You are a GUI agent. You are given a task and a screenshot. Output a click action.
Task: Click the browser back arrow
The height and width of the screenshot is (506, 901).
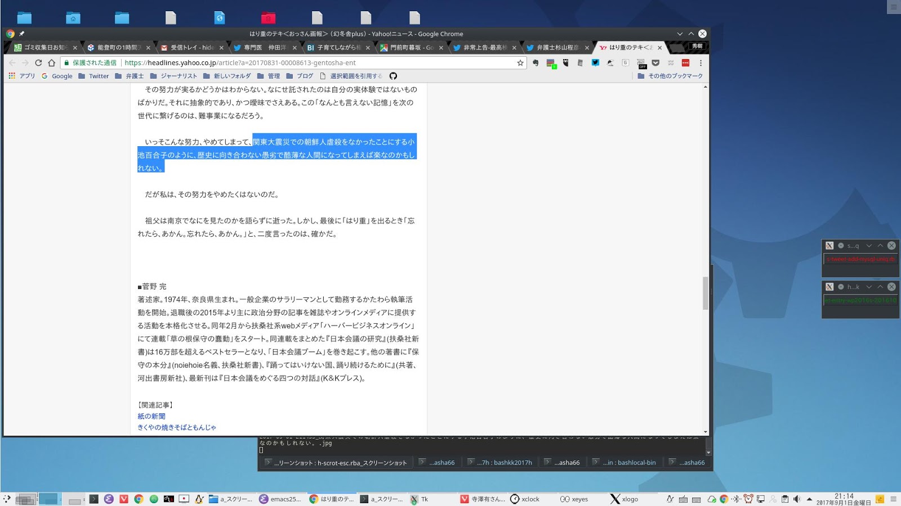[12, 63]
